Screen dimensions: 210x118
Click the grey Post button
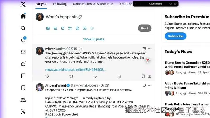[x=144, y=28]
